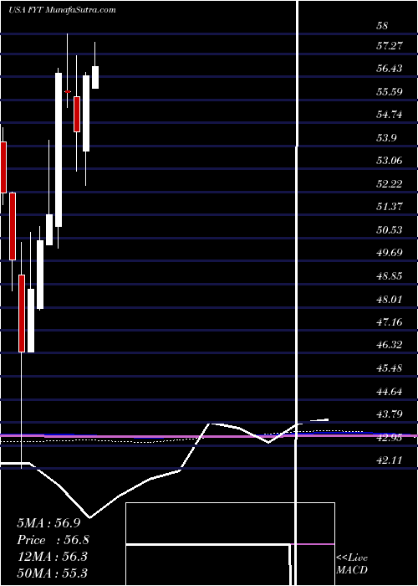Click the price label 48.01

390,299
